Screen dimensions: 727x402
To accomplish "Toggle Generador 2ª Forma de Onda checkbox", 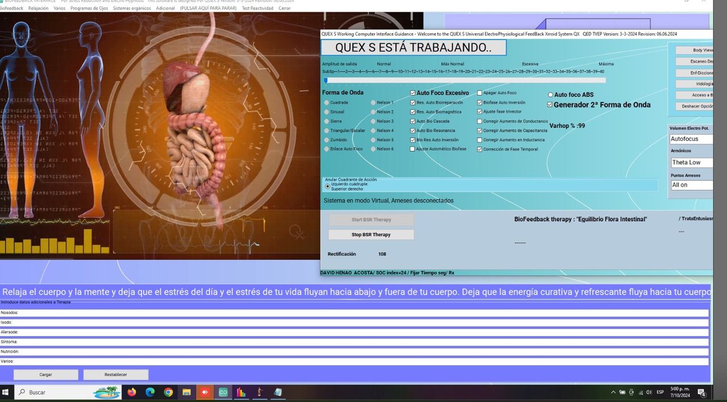I will [550, 105].
